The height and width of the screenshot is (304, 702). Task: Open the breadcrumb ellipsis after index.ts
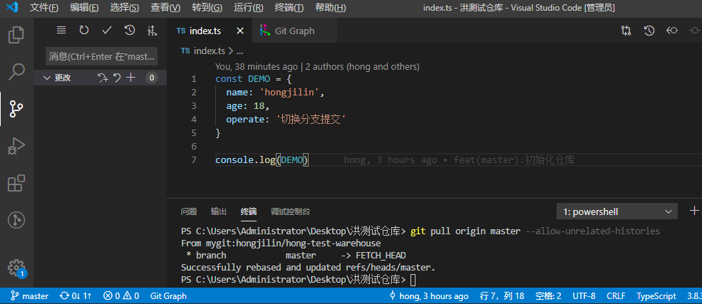coord(239,51)
